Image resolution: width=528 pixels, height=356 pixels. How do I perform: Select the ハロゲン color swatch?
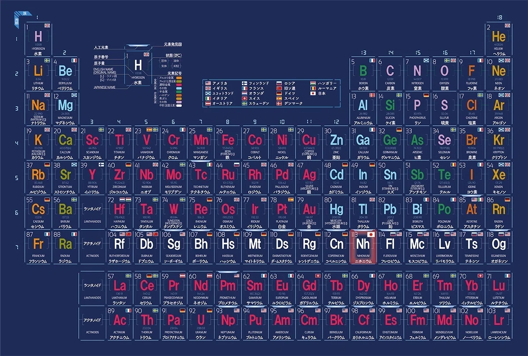click(x=179, y=95)
